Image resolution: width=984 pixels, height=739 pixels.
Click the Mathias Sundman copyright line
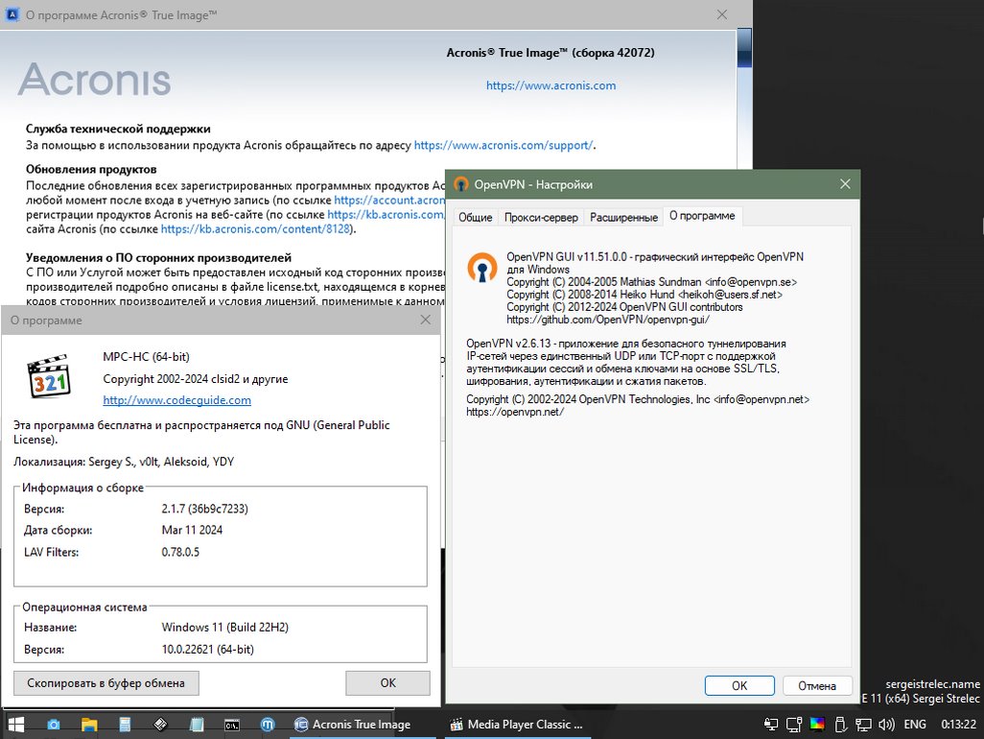651,282
